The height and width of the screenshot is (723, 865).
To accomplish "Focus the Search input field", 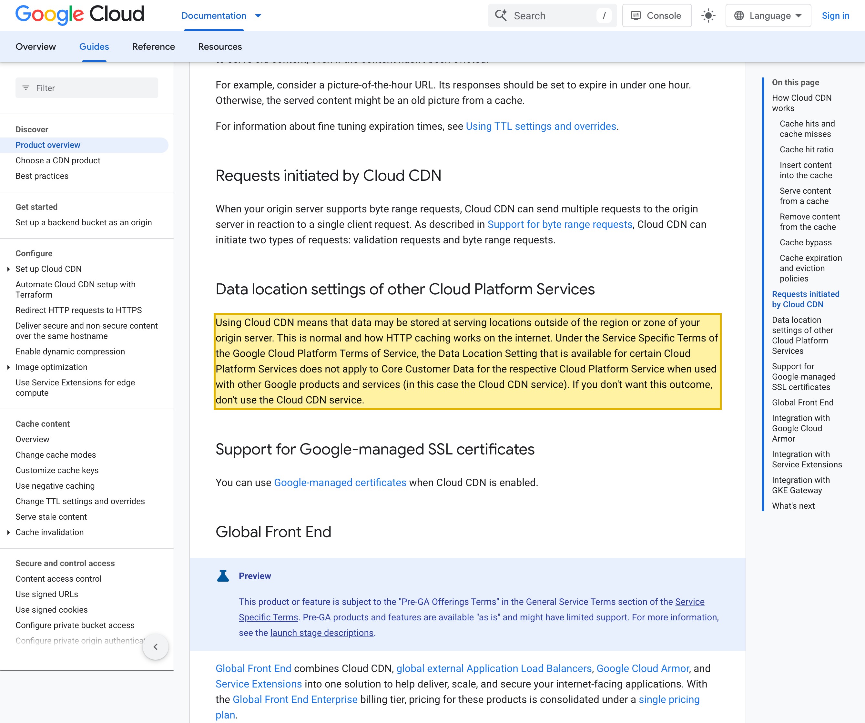I will pos(552,16).
